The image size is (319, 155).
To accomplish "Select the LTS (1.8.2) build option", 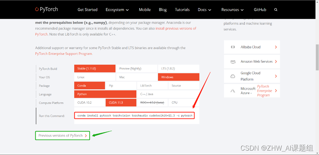I will (x=178, y=68).
